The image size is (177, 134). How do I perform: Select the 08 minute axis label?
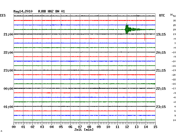89,127
